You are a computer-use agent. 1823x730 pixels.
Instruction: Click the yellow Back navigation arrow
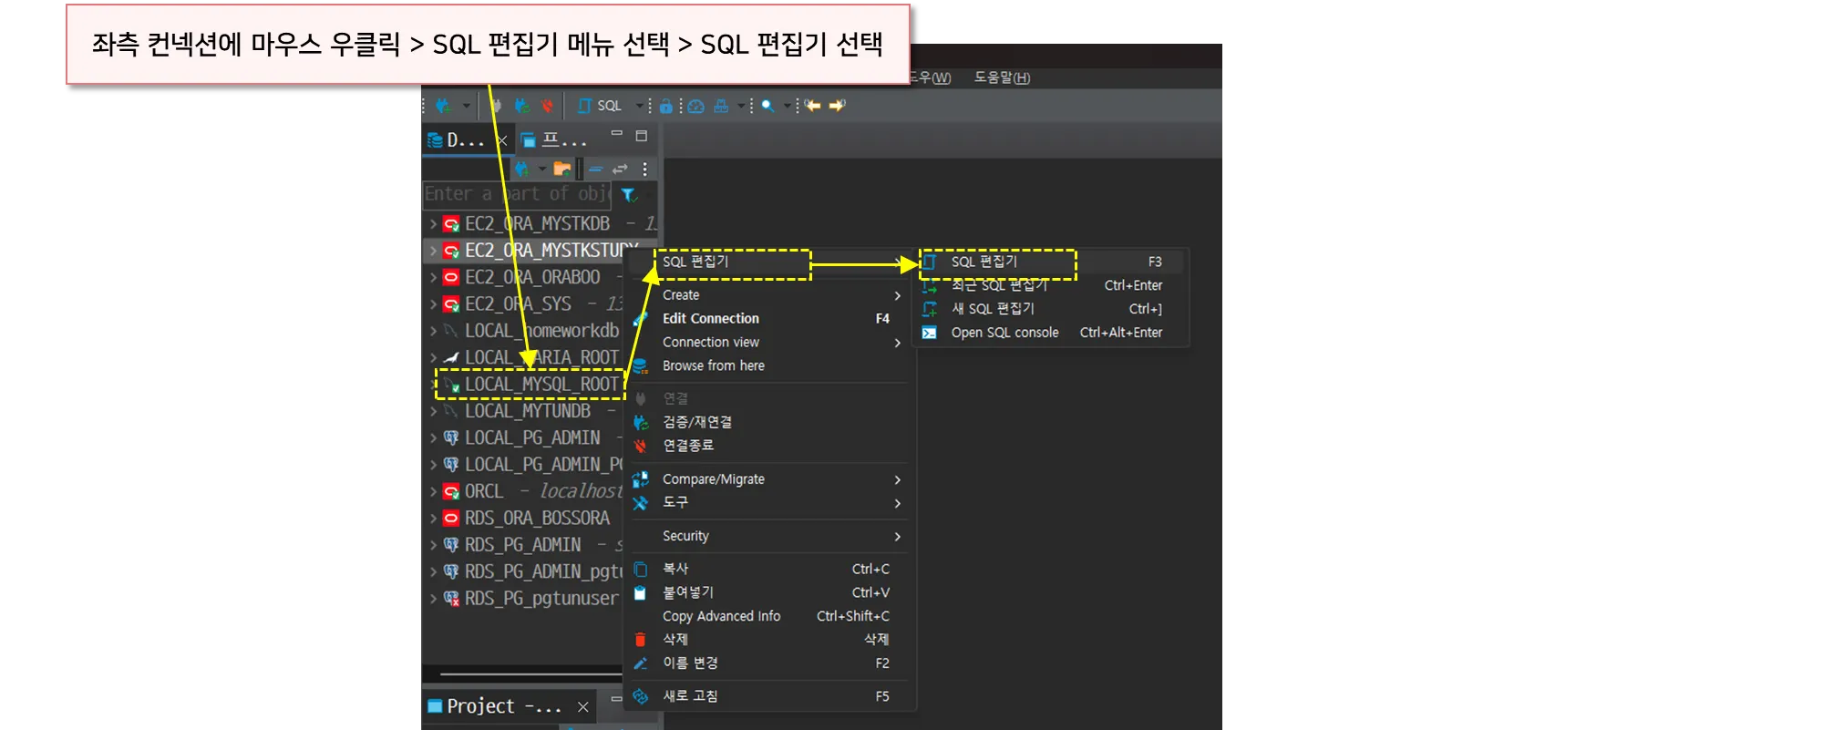pos(812,106)
